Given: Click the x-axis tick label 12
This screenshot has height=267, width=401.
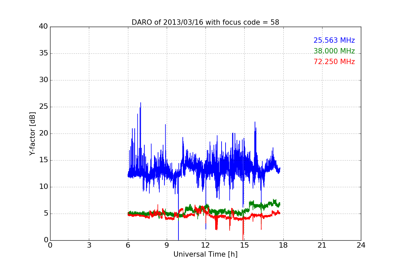Looking at the screenshot, I should click(x=206, y=245).
